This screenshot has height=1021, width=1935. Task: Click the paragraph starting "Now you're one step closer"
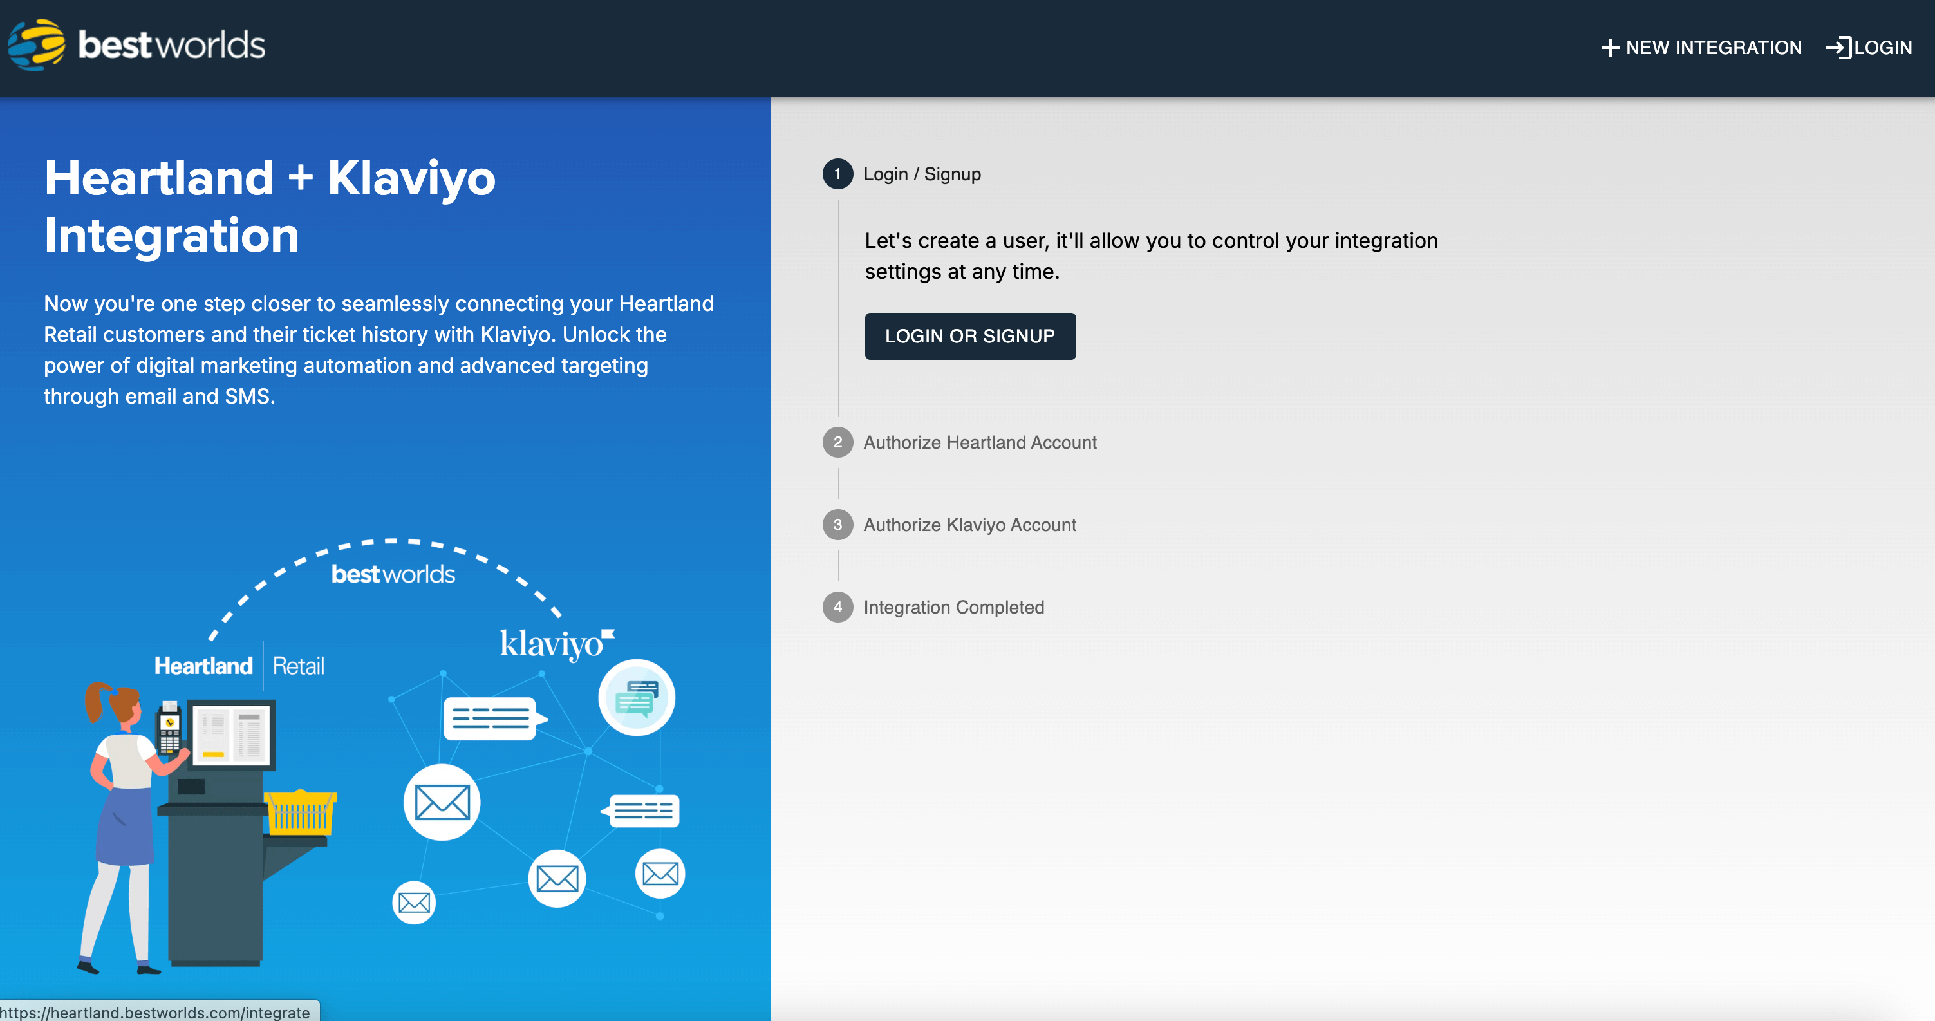[x=379, y=350]
